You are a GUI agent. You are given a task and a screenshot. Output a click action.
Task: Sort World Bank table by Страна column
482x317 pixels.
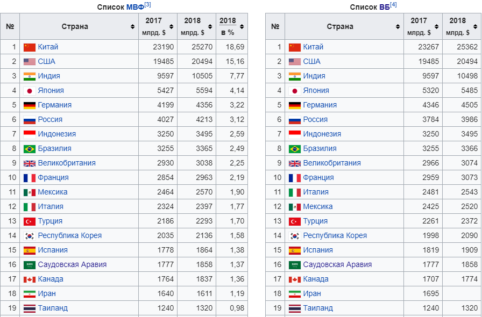(398, 27)
